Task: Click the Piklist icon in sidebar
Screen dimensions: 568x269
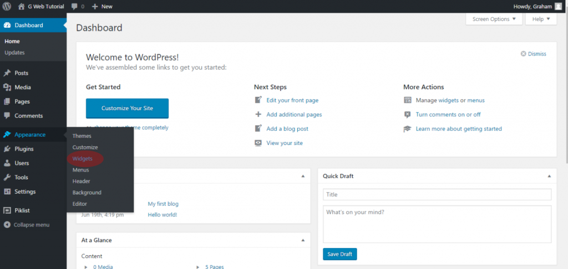Action: point(7,210)
